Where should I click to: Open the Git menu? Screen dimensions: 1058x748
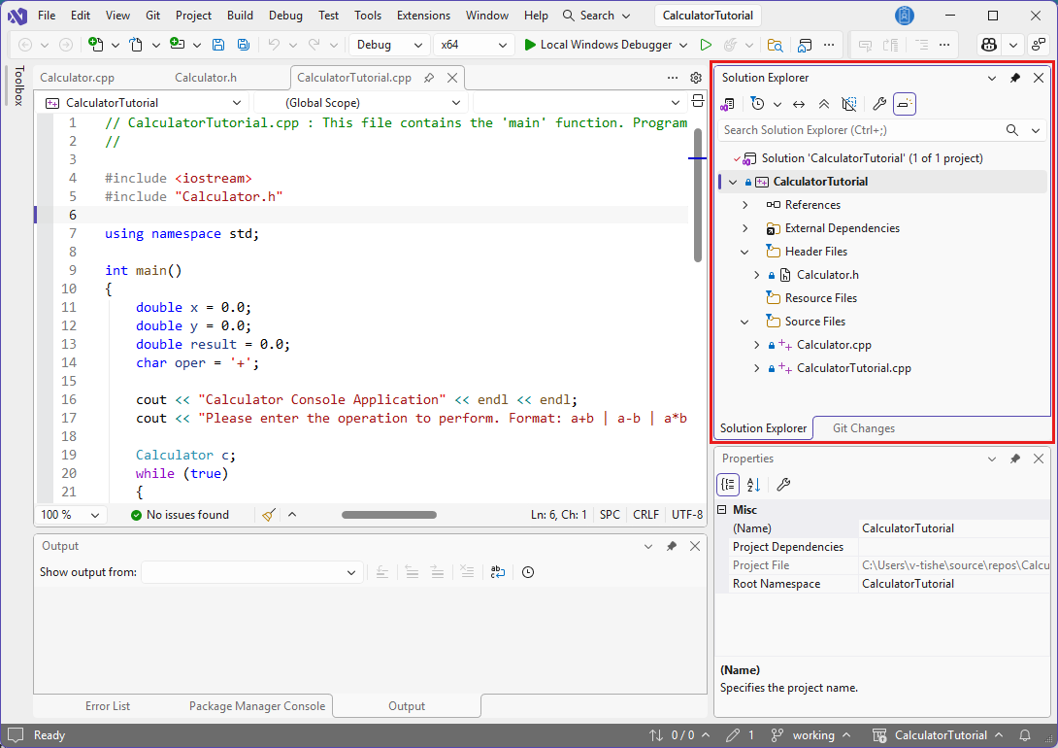click(152, 15)
